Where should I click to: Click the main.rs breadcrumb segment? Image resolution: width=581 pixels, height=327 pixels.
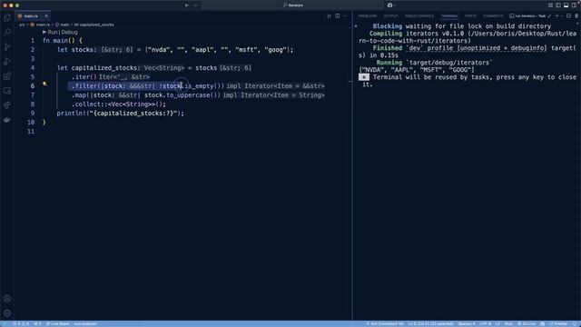pos(40,25)
